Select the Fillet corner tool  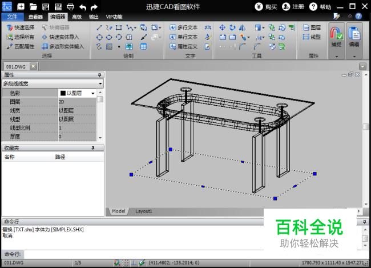pos(242,47)
